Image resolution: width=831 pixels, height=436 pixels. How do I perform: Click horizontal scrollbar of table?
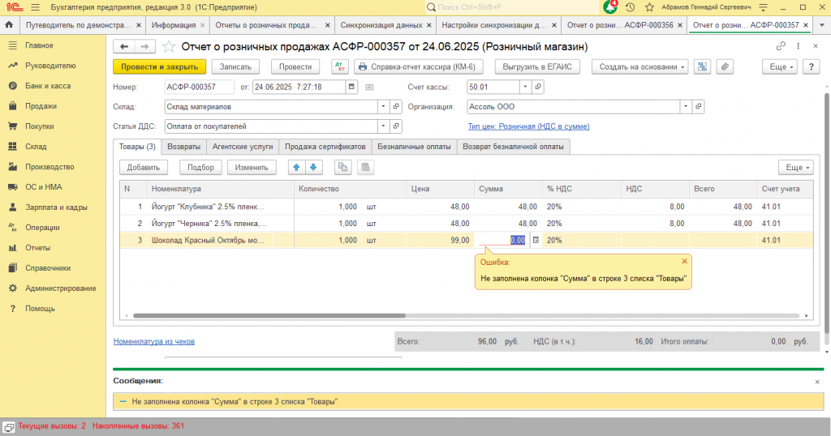pyautogui.click(x=269, y=316)
